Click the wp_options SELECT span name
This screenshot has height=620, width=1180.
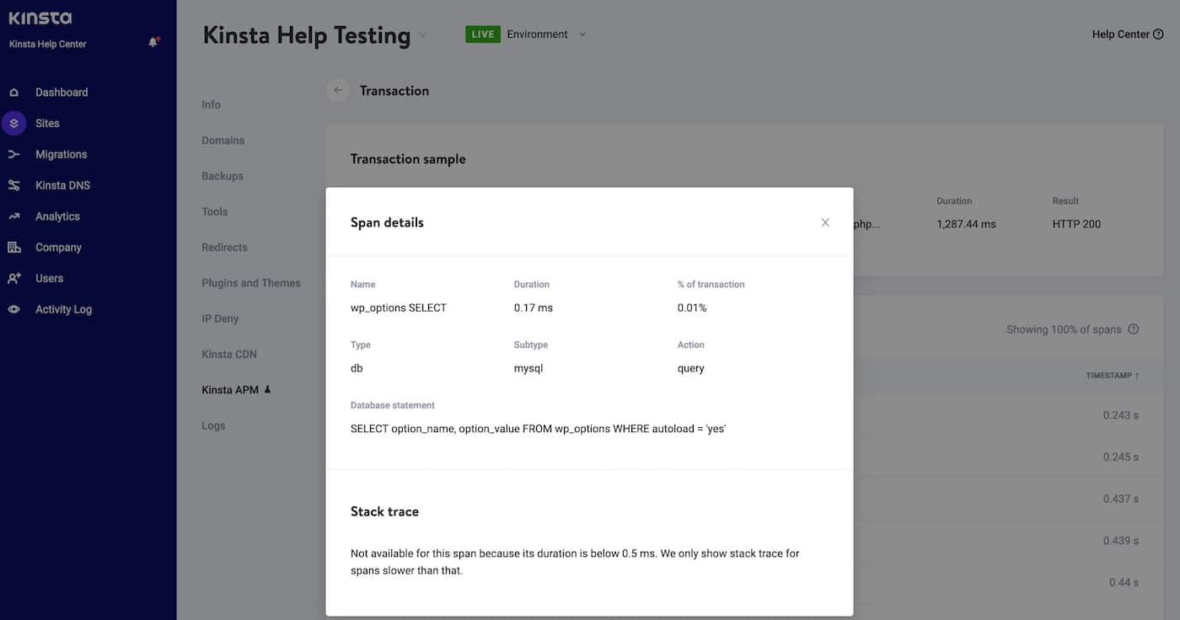pos(399,308)
